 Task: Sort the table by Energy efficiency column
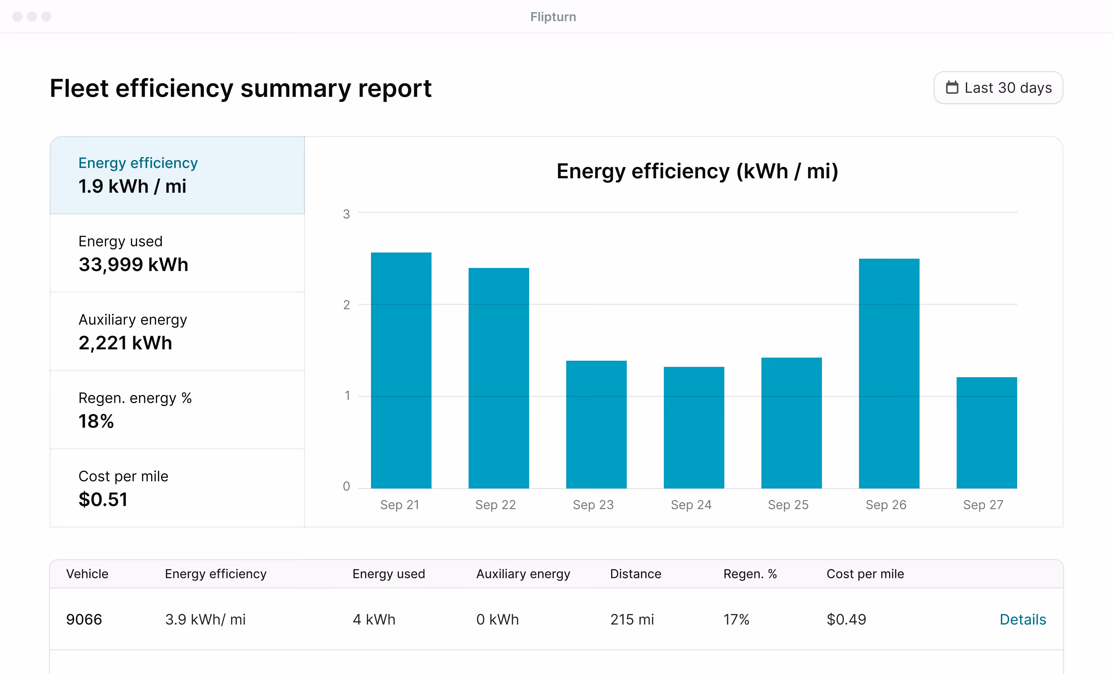point(215,574)
